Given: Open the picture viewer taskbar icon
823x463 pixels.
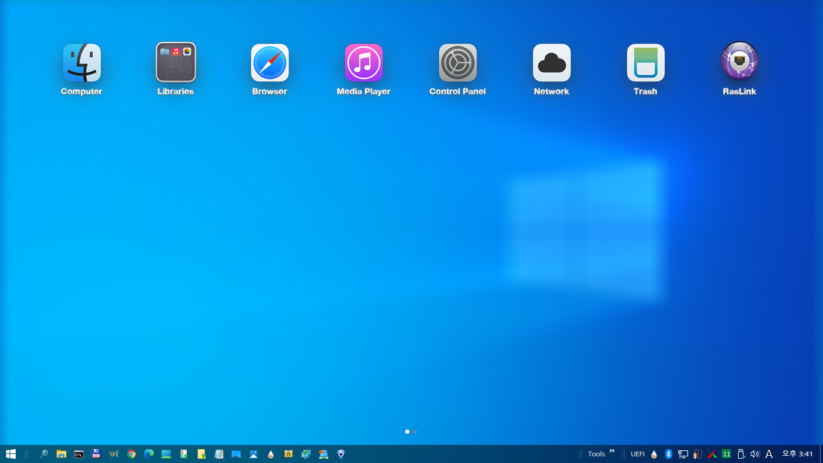Looking at the screenshot, I should coord(254,454).
